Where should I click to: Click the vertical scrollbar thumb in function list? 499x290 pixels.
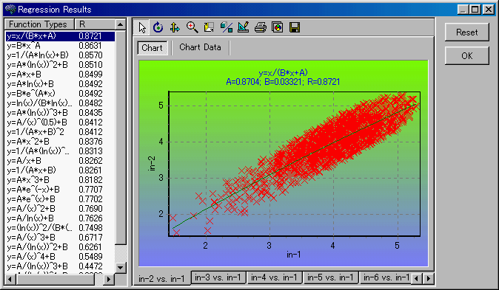click(120, 137)
